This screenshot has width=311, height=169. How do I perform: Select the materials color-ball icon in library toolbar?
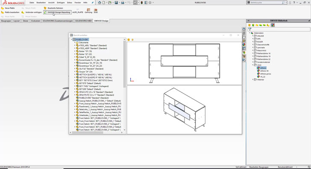coord(273,25)
